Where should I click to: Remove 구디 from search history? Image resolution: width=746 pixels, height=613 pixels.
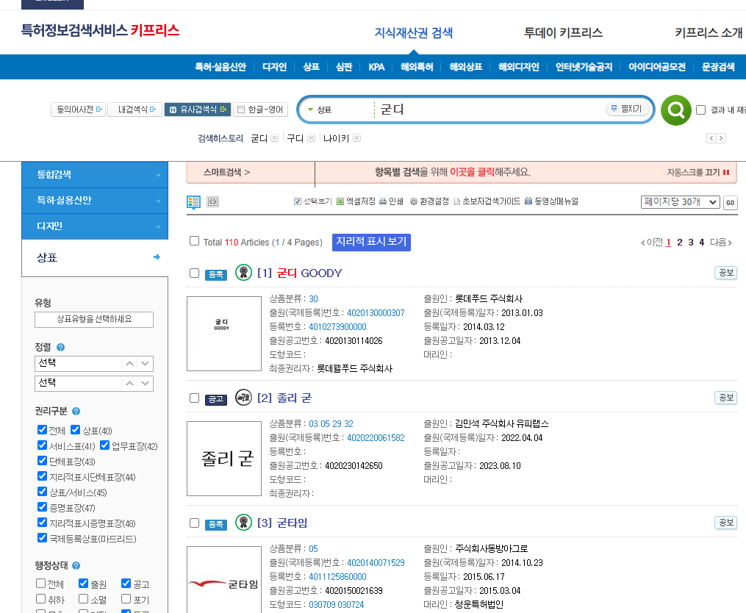(x=311, y=138)
